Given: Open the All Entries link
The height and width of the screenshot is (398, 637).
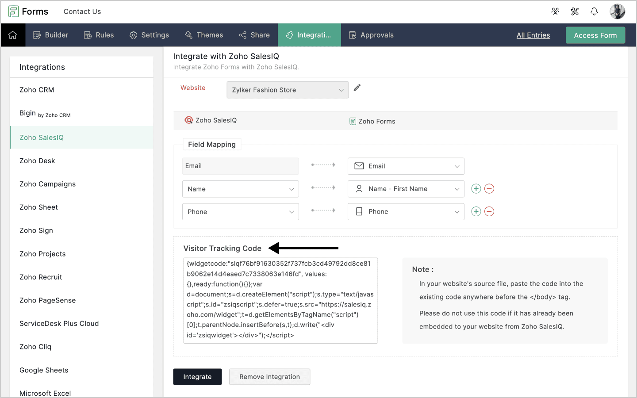Looking at the screenshot, I should click(x=533, y=35).
